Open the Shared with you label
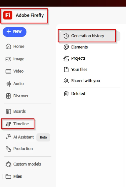 pyautogui.click(x=86, y=81)
